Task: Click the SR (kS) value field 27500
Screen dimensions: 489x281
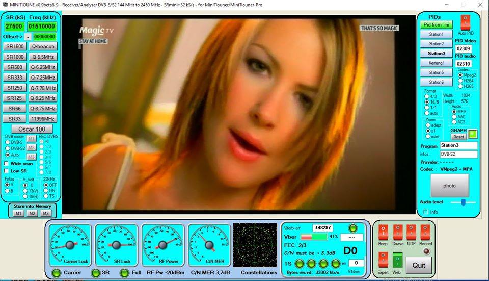Action: coord(14,26)
